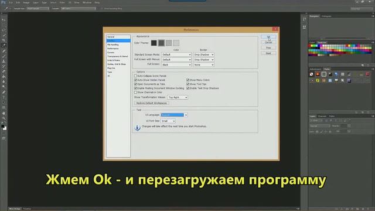This screenshot has width=375, height=211.
Task: Open Full Screen color dropdown set to Black
Action: coord(176,64)
